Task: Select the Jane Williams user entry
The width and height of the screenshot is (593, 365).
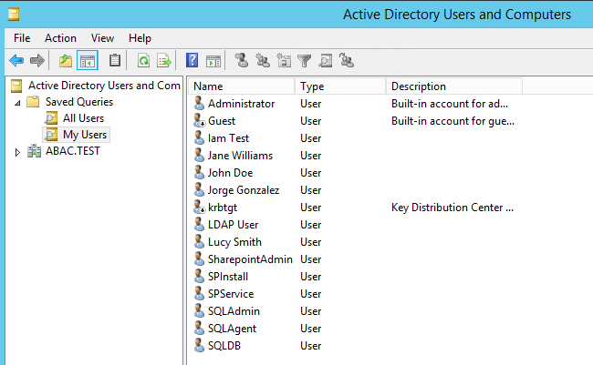Action: 239,156
